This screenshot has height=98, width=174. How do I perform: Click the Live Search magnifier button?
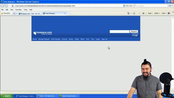pos(170,6)
